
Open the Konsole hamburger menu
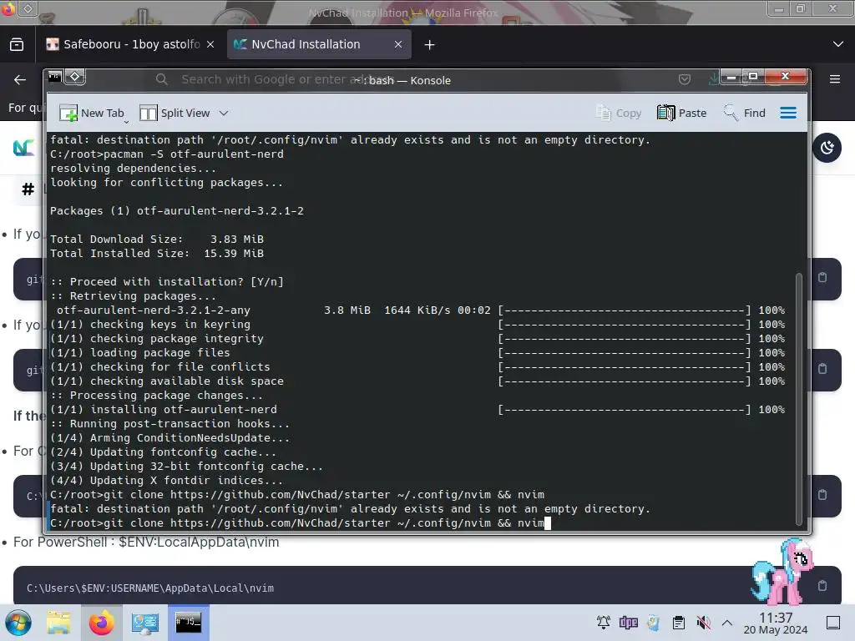788,113
